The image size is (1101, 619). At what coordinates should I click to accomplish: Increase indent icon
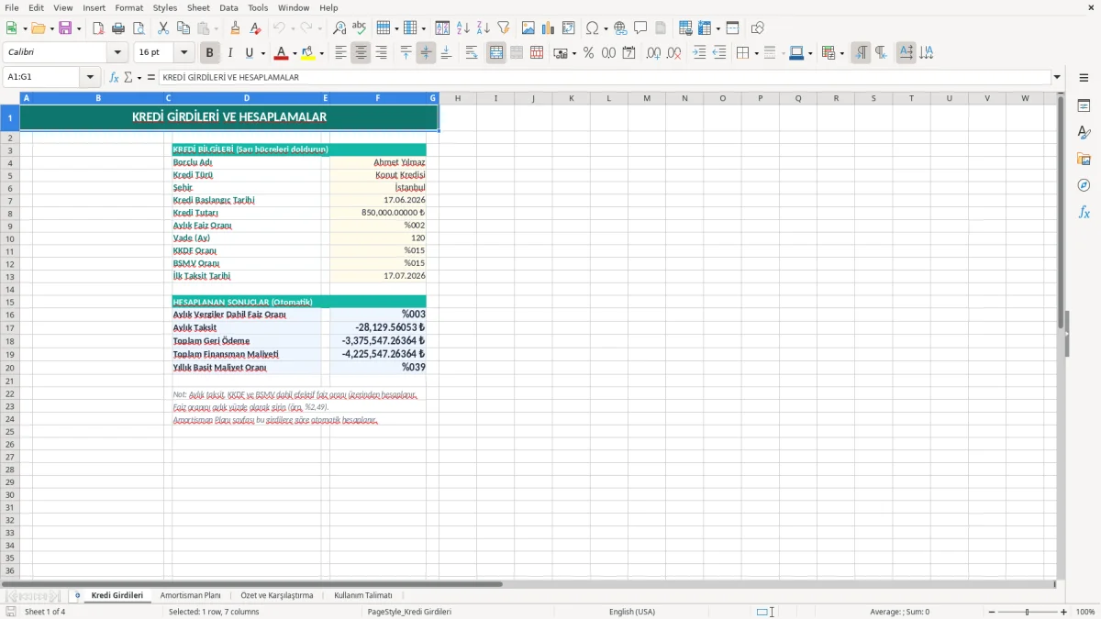(699, 53)
